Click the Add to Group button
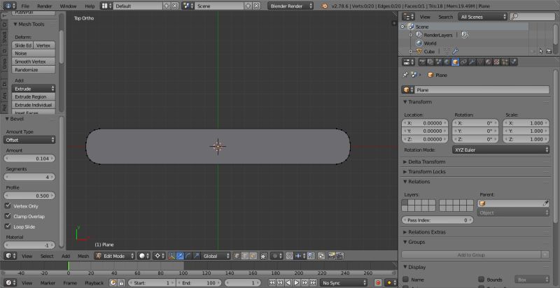 coord(471,255)
